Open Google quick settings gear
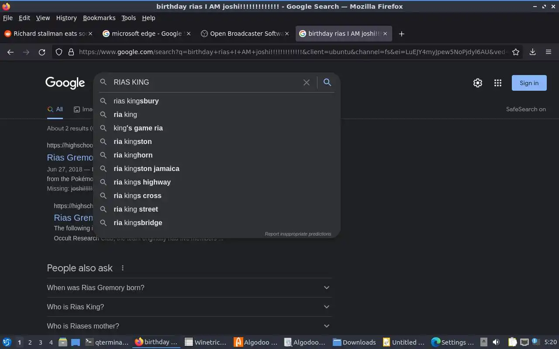The image size is (559, 349). [x=478, y=83]
